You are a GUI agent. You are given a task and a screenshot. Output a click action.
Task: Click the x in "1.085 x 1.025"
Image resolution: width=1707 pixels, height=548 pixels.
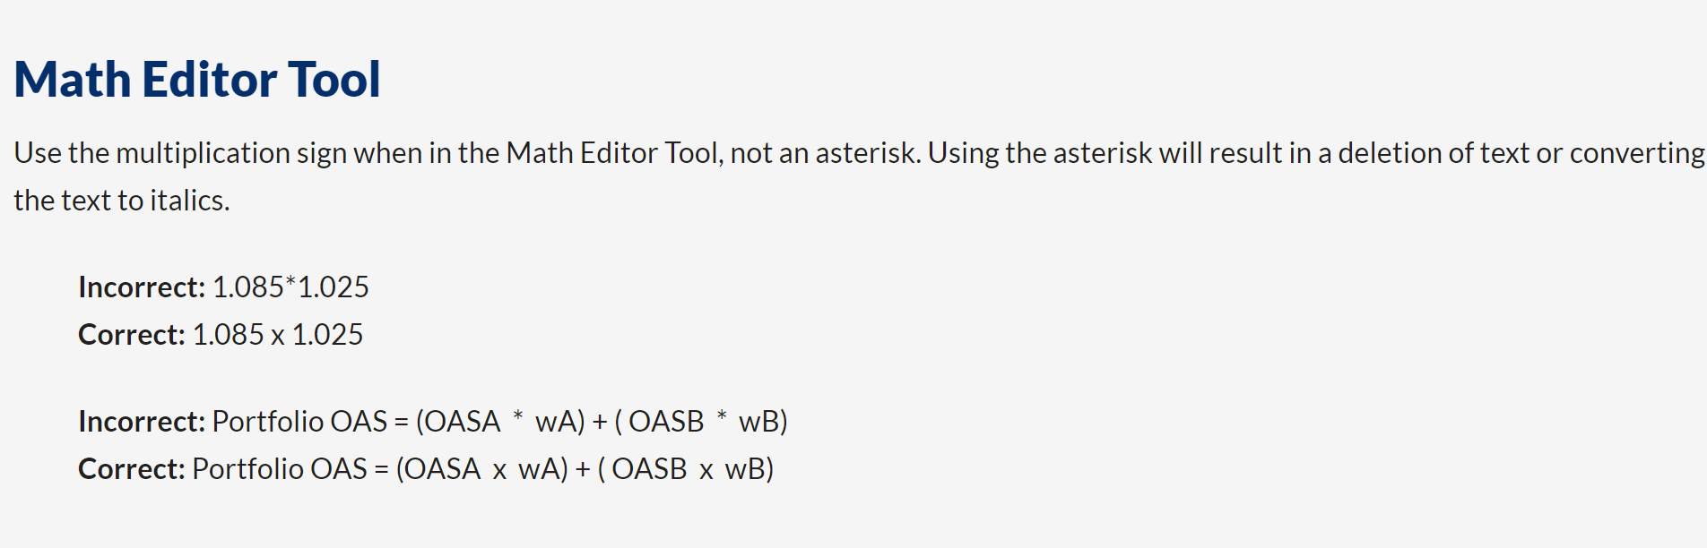tap(278, 336)
